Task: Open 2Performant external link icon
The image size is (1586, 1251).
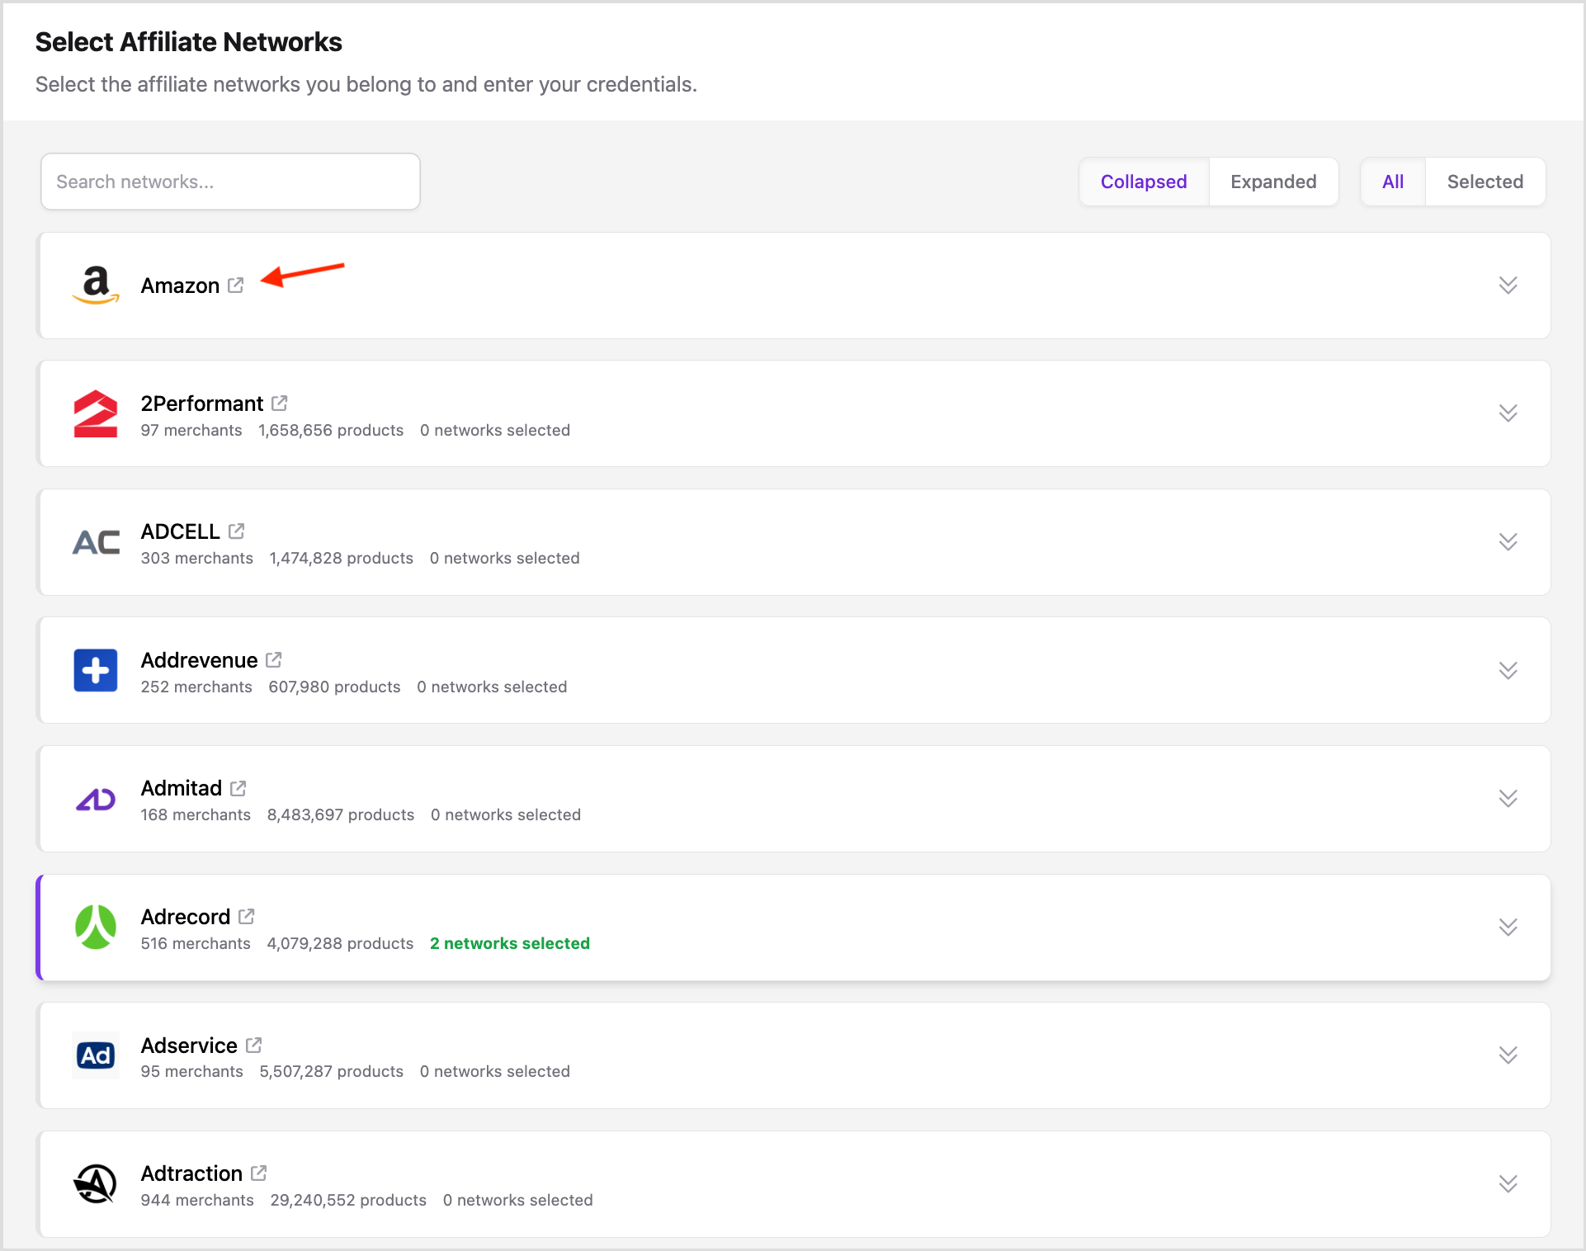Action: 280,404
